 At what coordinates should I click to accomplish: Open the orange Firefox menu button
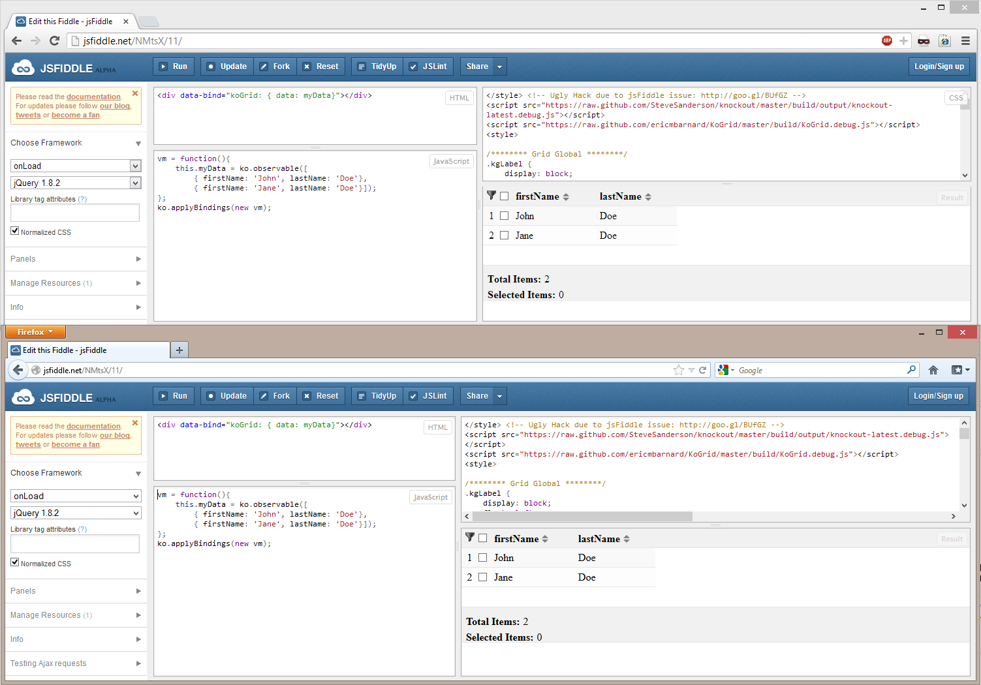click(35, 332)
